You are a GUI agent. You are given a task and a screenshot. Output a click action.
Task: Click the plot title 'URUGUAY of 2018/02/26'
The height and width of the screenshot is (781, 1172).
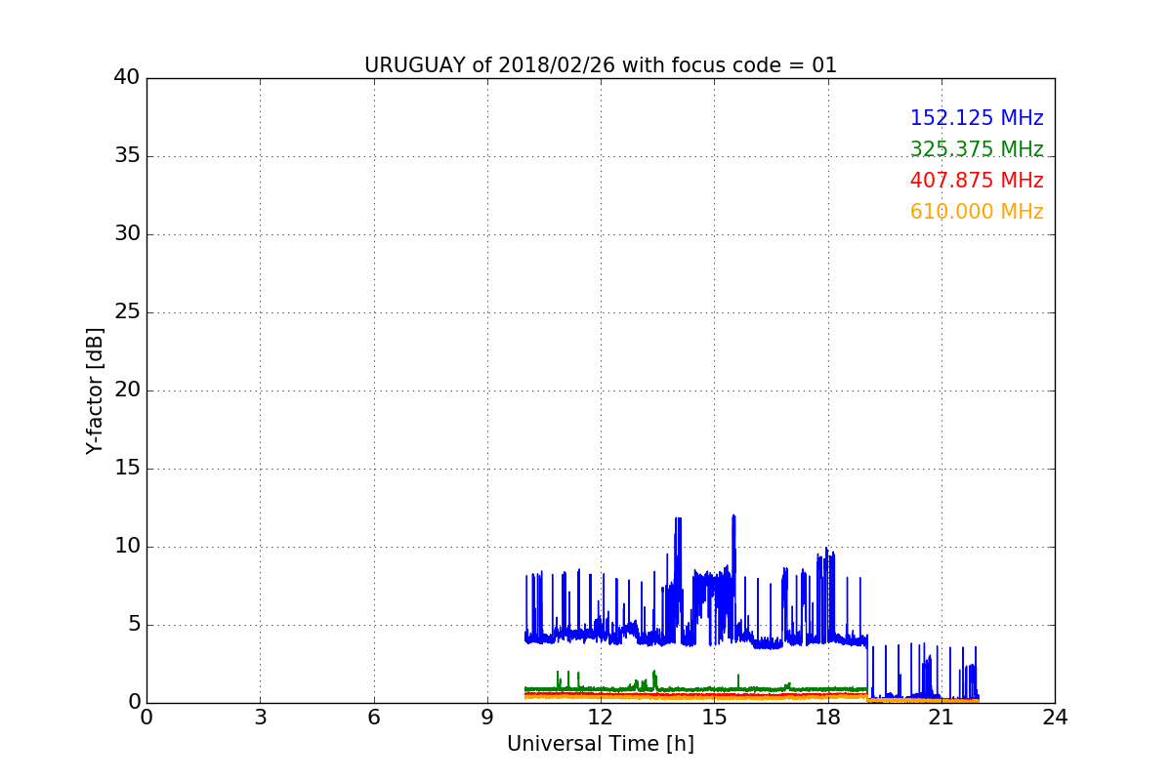coord(601,65)
